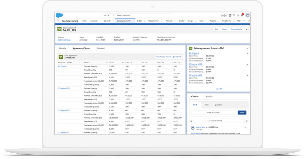Image resolution: width=306 pixels, height=159 pixels.
Task: Click the Share button
Action: pyautogui.click(x=242, y=112)
